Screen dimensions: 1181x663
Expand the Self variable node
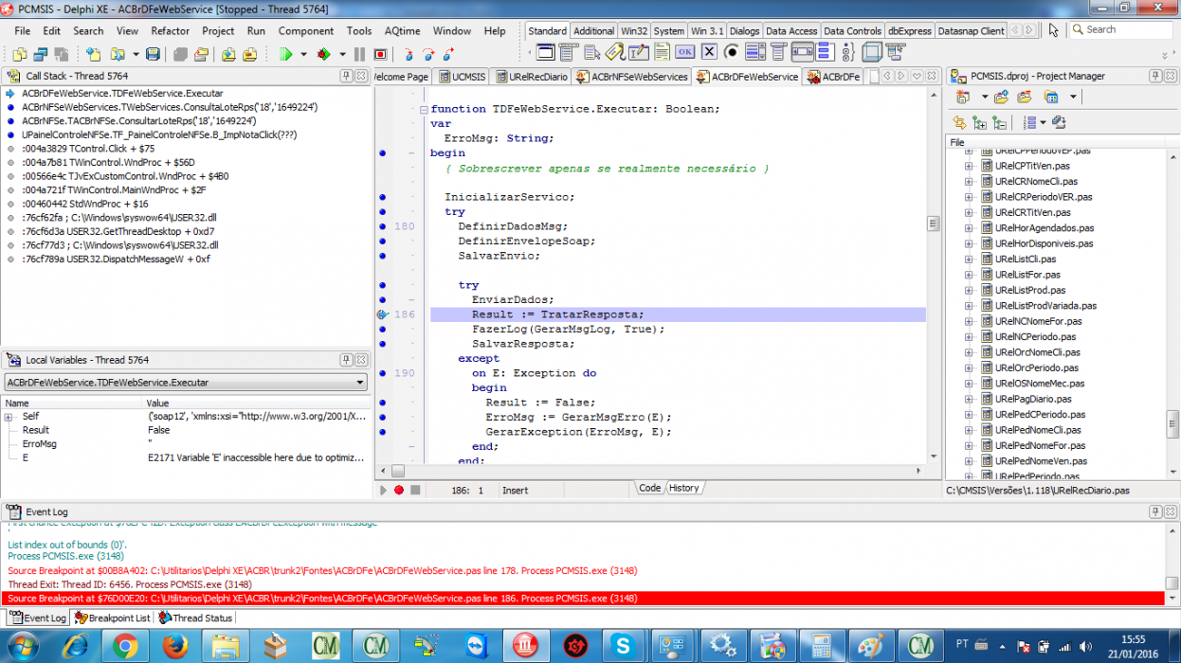9,417
